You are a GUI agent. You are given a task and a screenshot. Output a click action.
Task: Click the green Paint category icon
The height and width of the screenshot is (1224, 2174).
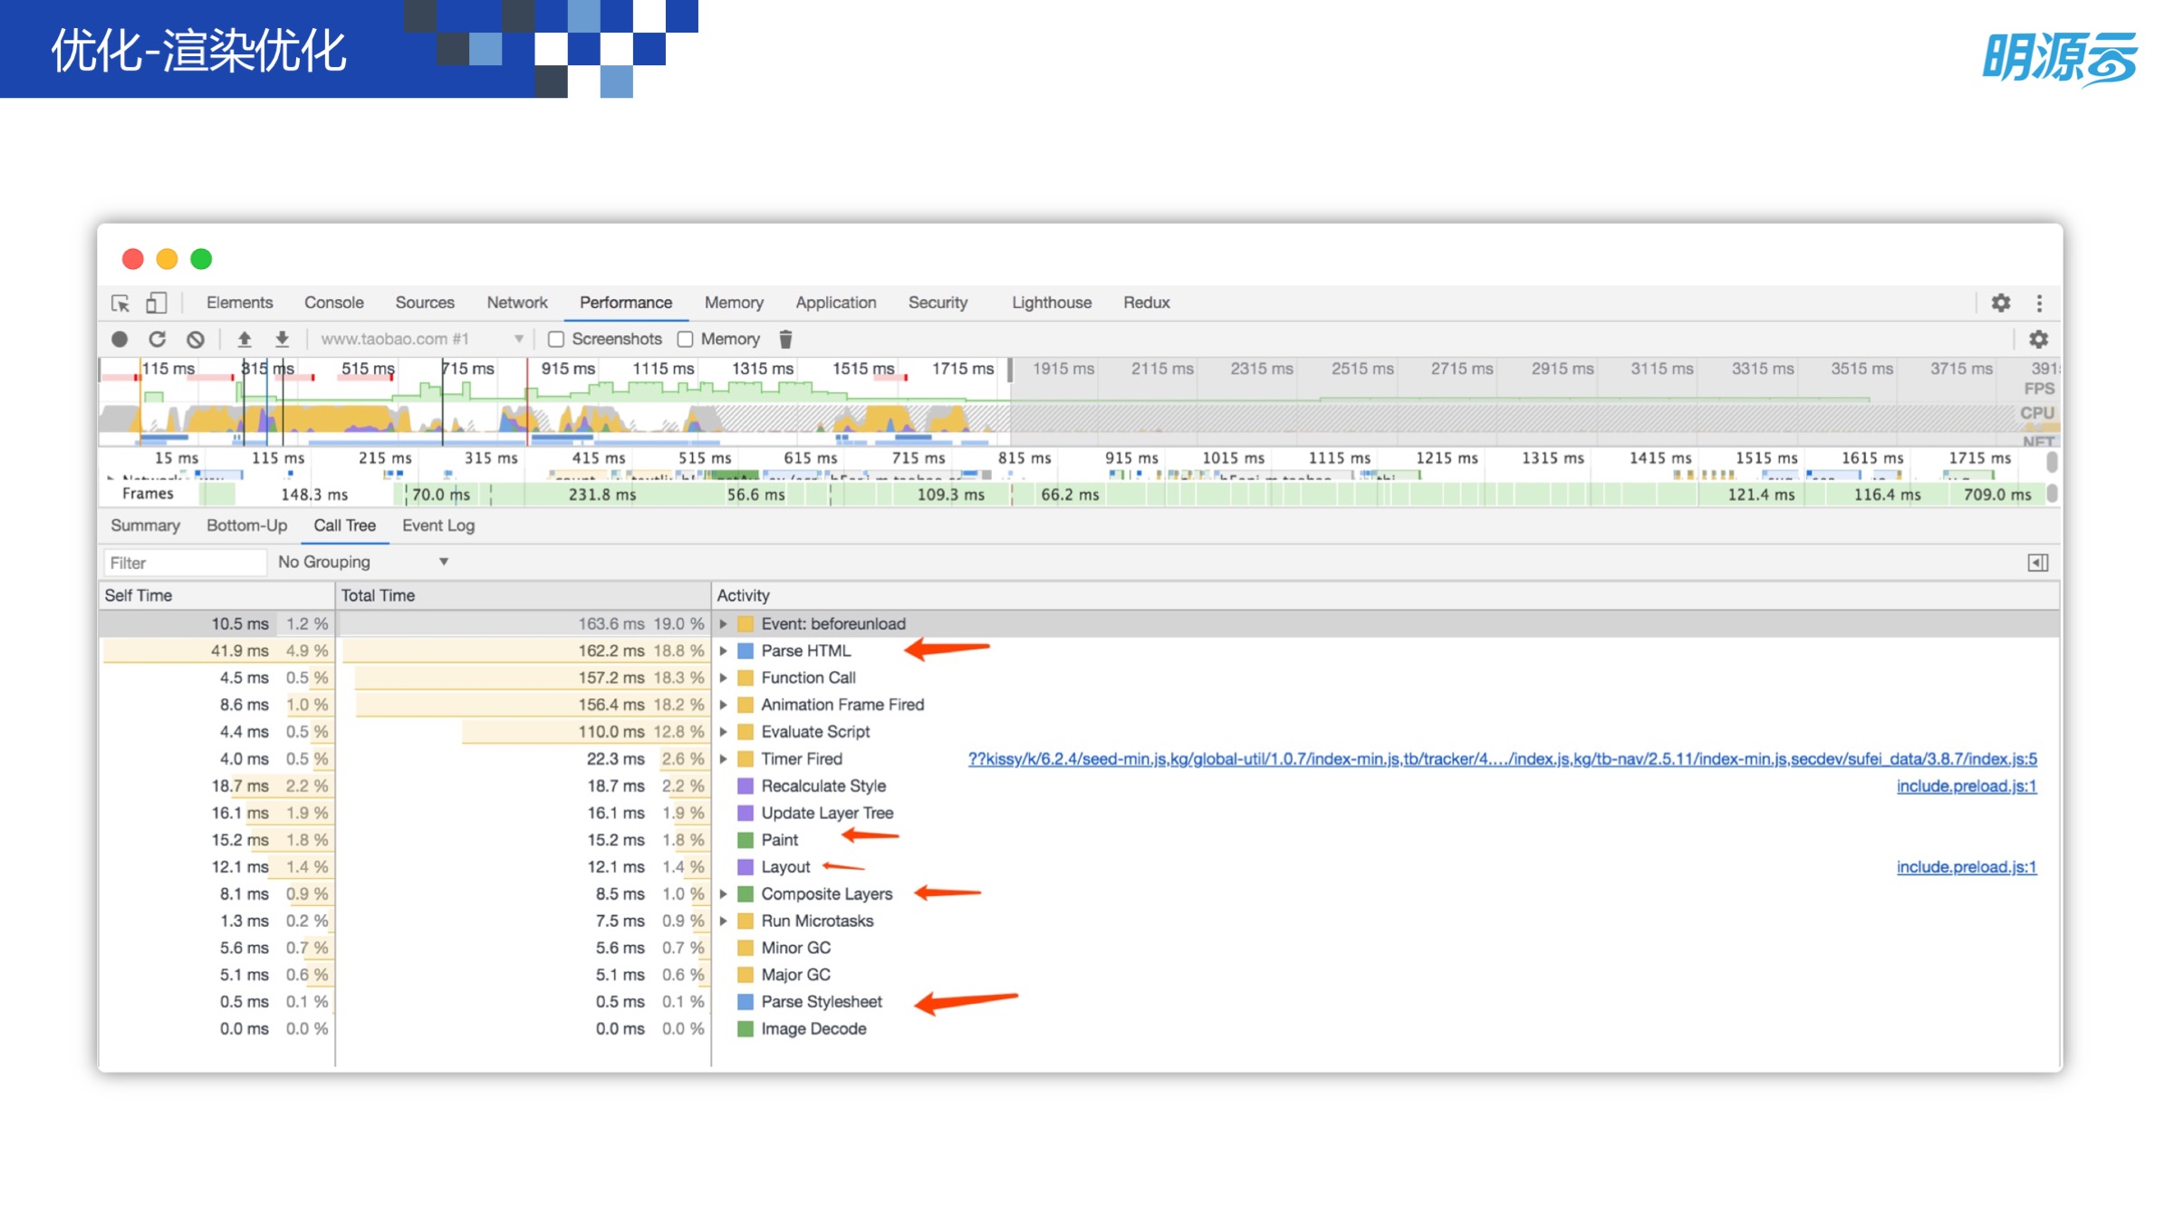coord(746,840)
